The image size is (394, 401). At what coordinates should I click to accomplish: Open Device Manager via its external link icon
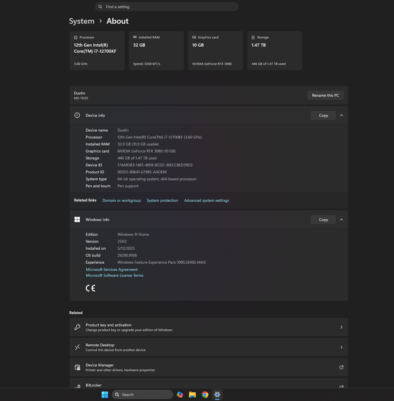[x=342, y=367]
